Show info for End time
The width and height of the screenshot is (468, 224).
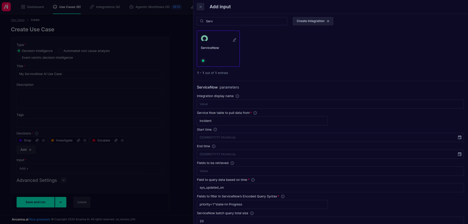pos(214,146)
